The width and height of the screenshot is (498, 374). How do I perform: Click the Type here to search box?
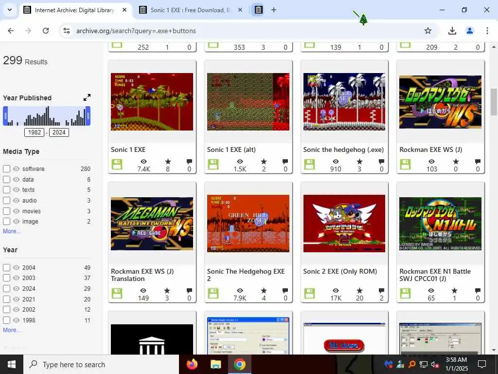101,364
